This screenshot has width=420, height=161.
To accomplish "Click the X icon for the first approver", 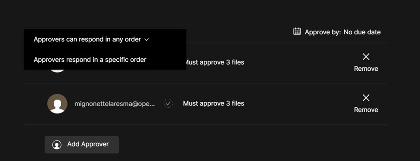I will click(366, 57).
